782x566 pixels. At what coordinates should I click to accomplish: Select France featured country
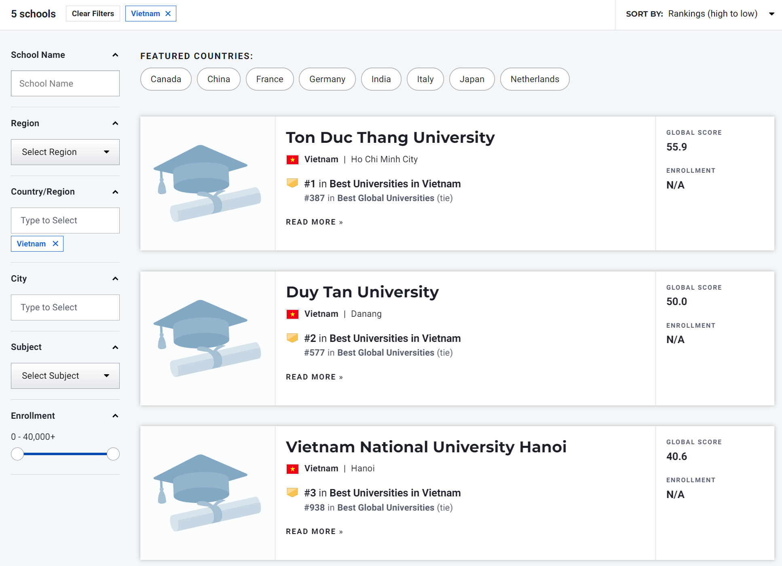(270, 79)
